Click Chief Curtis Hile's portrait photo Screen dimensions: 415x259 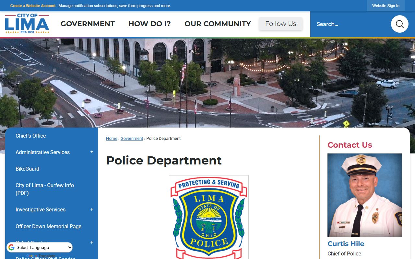click(365, 195)
